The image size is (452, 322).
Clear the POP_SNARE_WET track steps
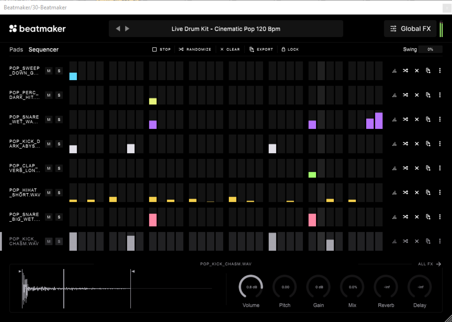[417, 119]
